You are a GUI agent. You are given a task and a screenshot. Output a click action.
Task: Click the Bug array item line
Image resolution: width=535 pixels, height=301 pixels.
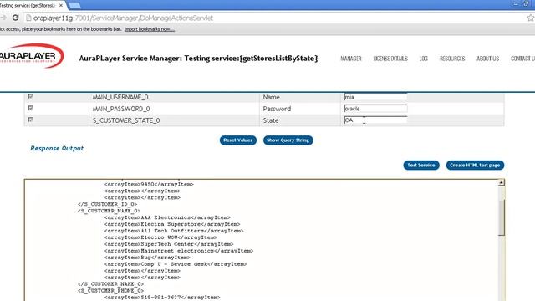coord(147,258)
